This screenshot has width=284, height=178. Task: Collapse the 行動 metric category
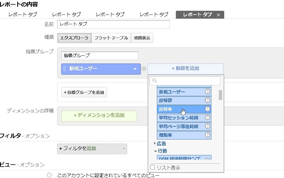pos(155,151)
